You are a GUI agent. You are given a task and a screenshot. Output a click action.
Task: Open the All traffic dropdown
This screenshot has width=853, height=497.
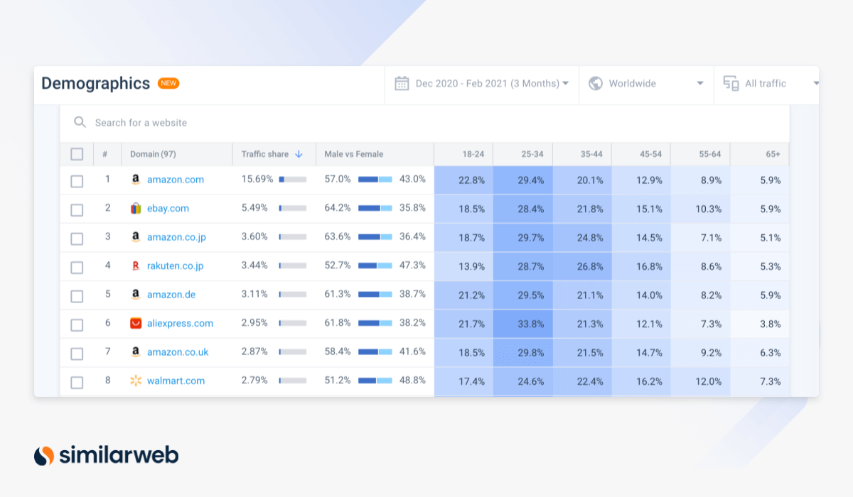(767, 83)
